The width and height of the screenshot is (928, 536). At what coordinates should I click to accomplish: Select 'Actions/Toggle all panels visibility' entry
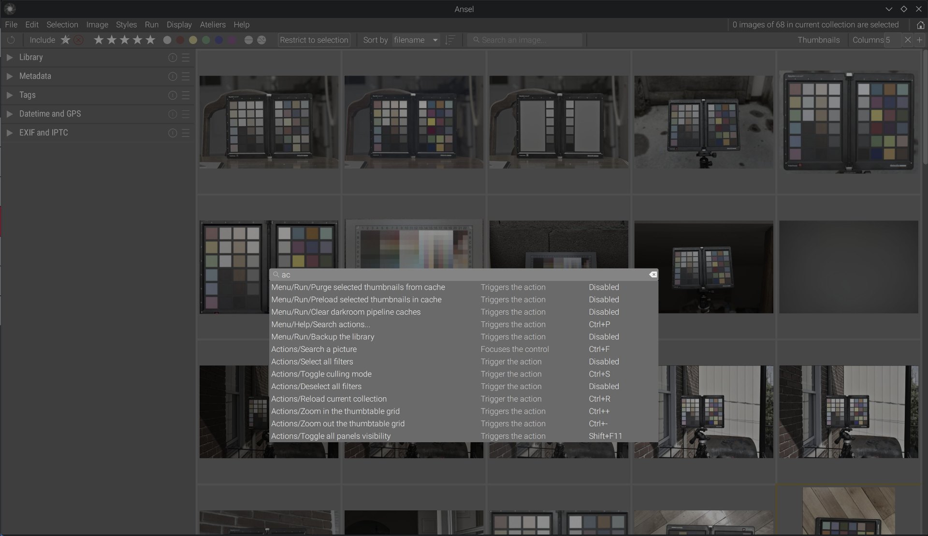464,436
